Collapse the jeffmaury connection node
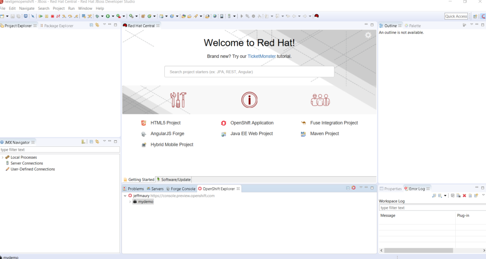This screenshot has height=259, width=486. coord(125,196)
